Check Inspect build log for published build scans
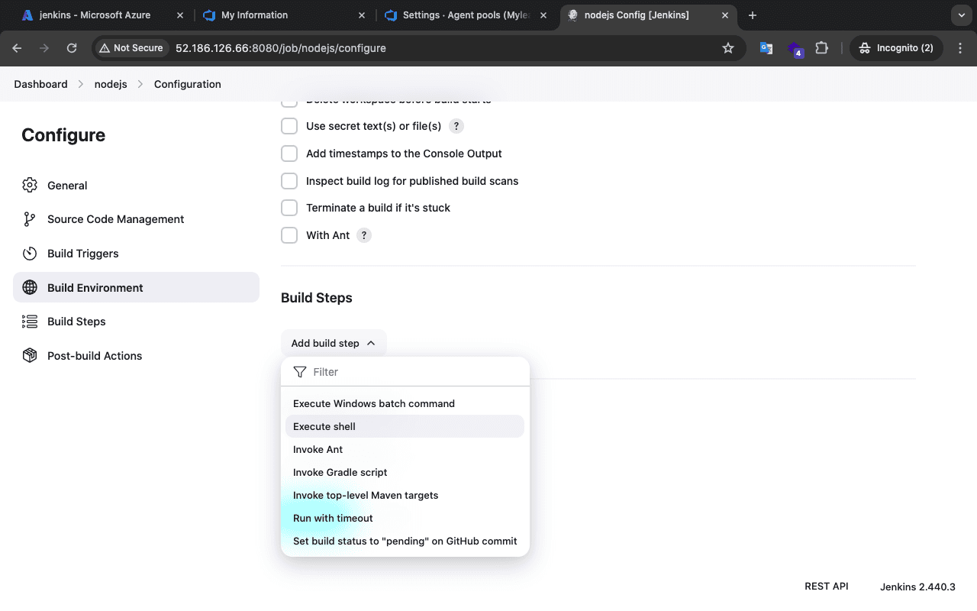 coord(289,181)
